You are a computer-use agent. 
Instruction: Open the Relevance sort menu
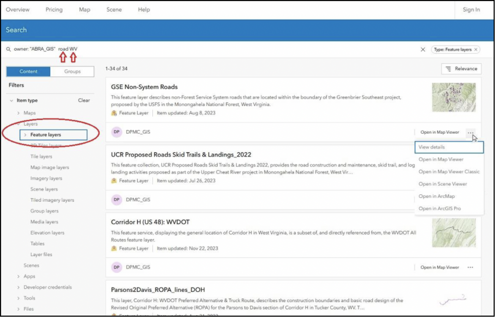[461, 69]
